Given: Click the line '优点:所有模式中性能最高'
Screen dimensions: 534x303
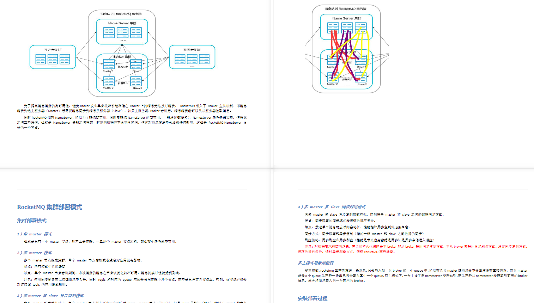Looking at the screenshot, I should pos(44,267).
